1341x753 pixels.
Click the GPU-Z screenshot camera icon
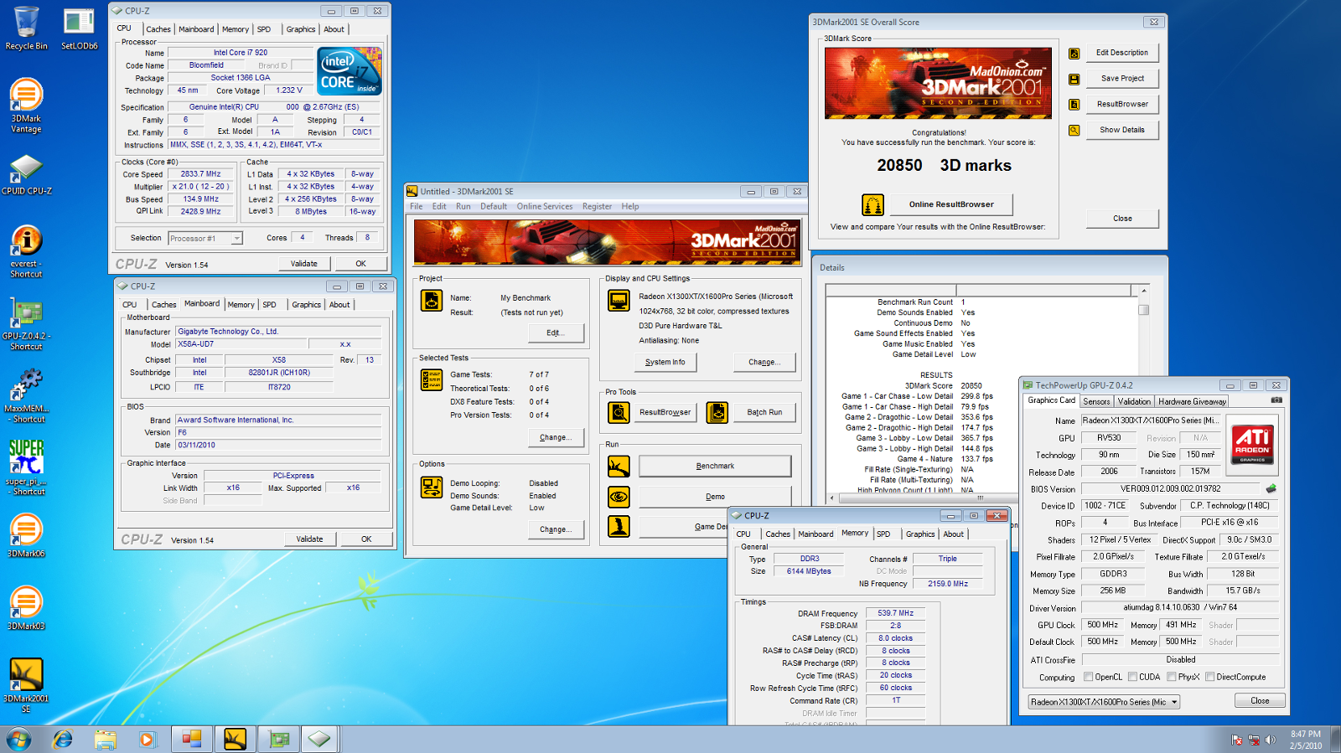pos(1276,400)
